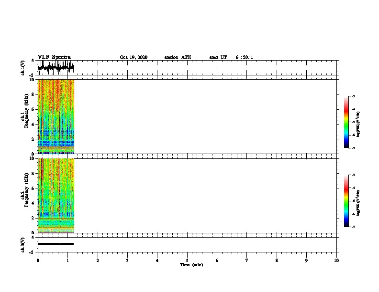The height and width of the screenshot is (292, 379).
Task: Click the 1 minute tick label on time axis
Action: tap(67, 261)
